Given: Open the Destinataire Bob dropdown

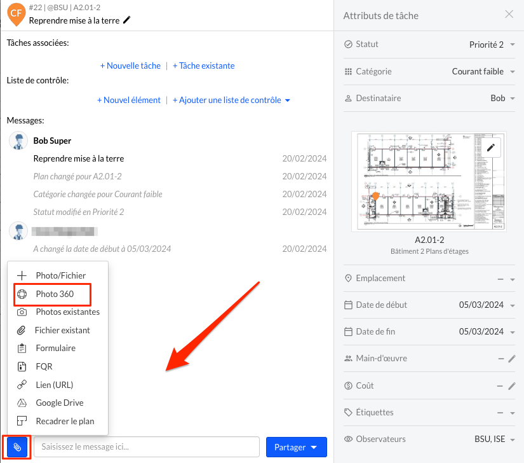Looking at the screenshot, I should click(x=502, y=99).
